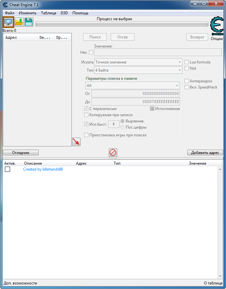Maximize the Cheat Engine window

coord(204,4)
